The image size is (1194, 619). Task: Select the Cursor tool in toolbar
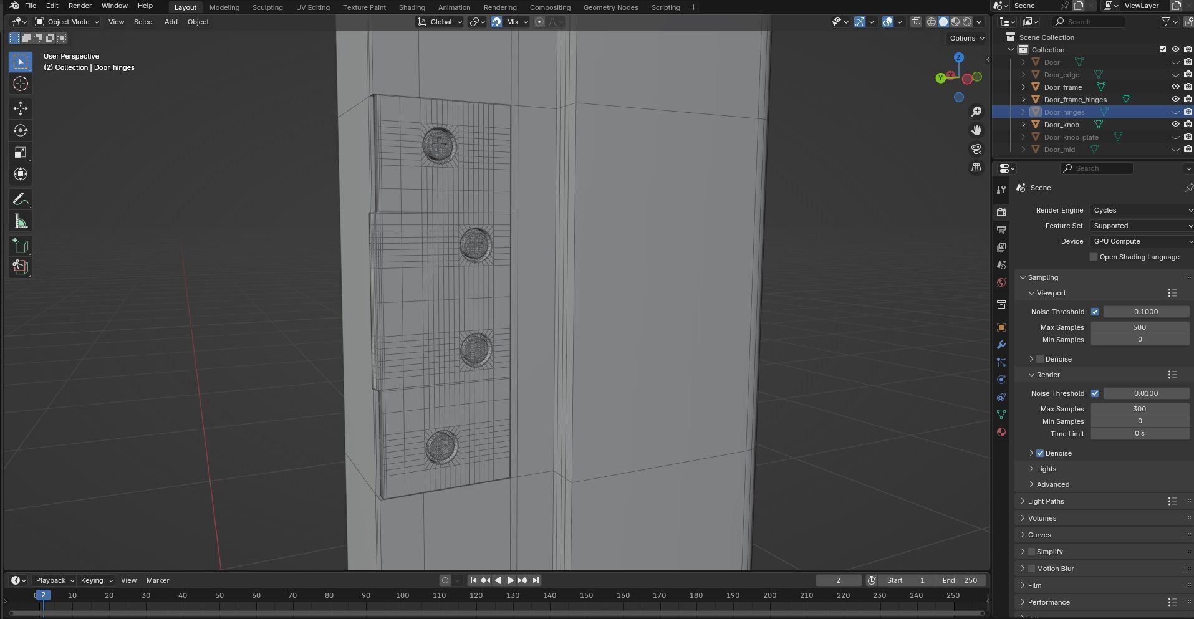[21, 84]
